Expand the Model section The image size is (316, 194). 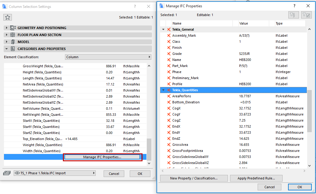[x=6, y=42]
